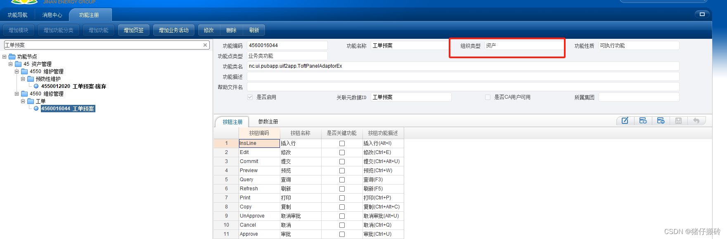727x239 pixels.
Task: Click the folder icon of 功能节点 root
Action: coord(12,57)
